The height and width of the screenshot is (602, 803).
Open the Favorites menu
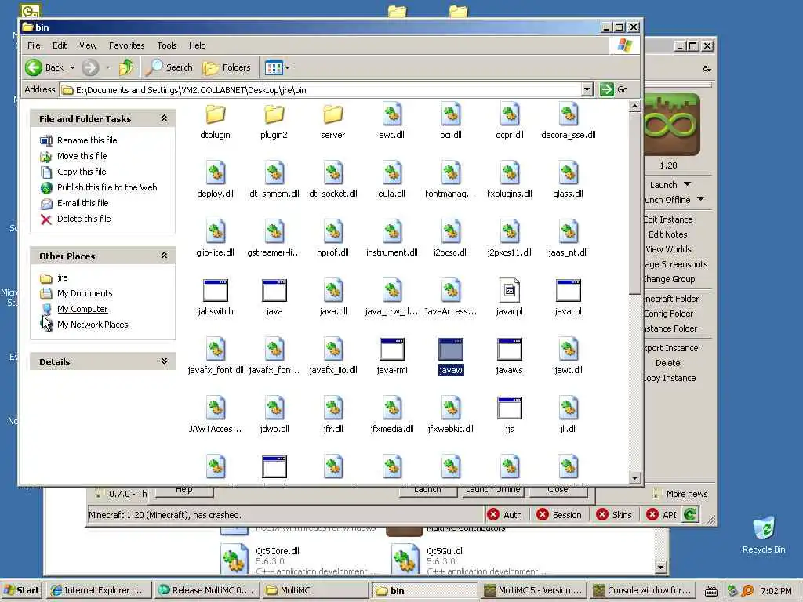(126, 45)
